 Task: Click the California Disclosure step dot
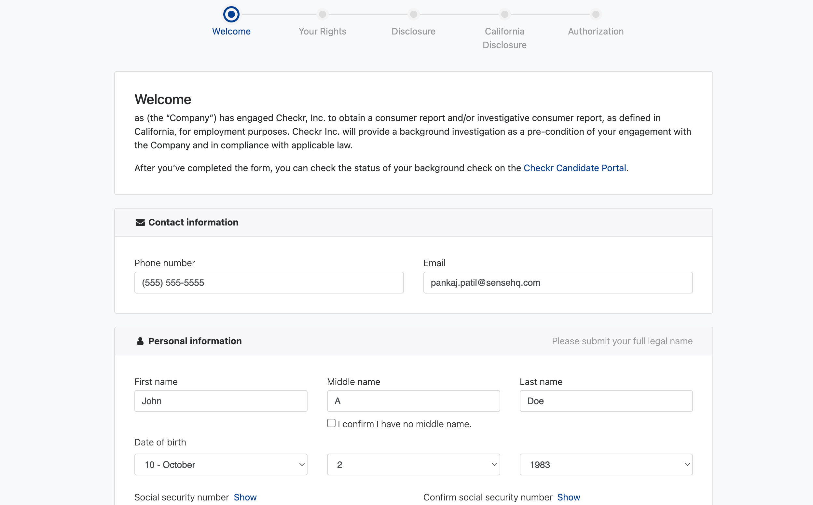tap(504, 14)
